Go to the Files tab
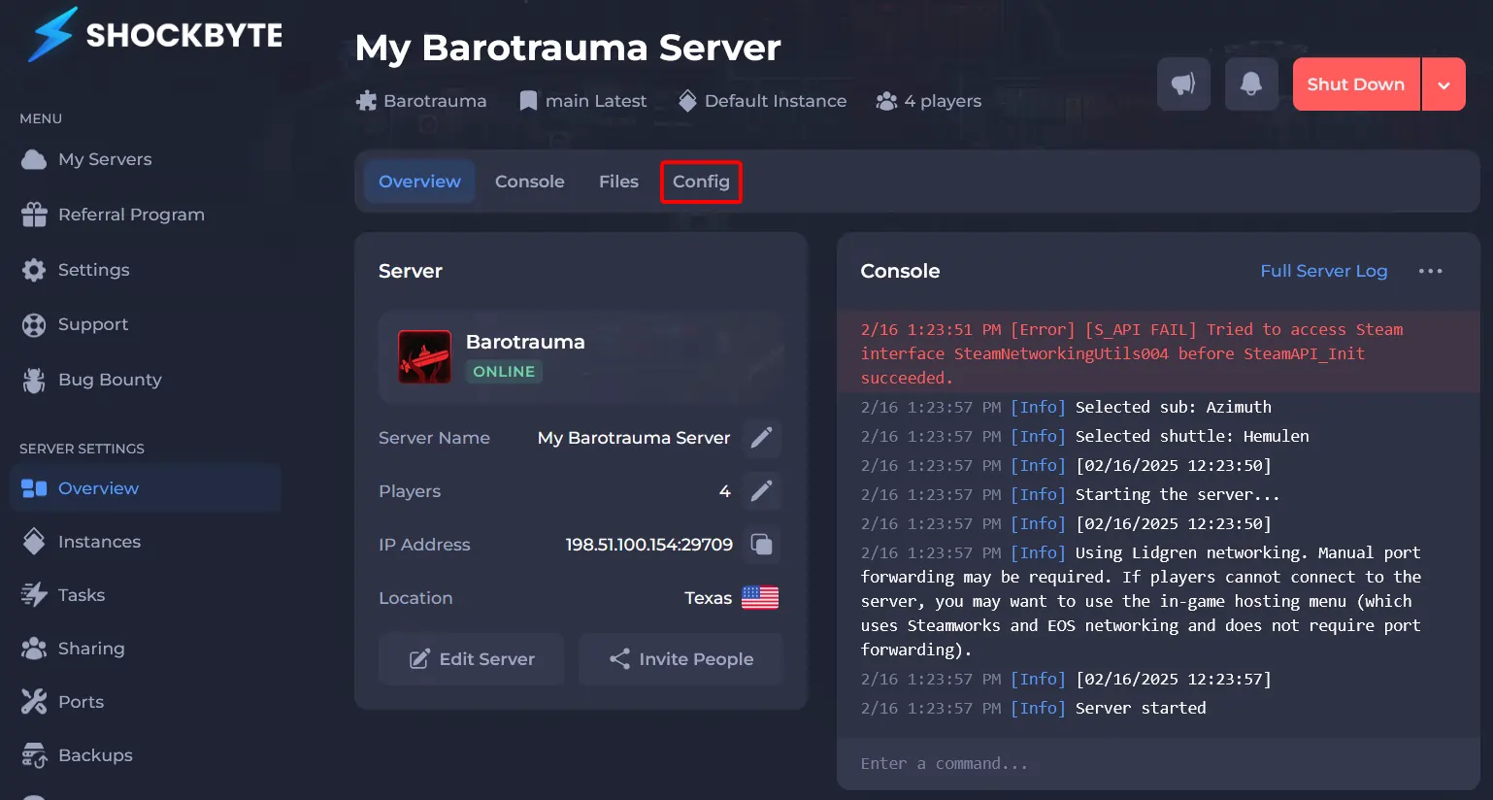This screenshot has width=1493, height=800. coord(618,182)
